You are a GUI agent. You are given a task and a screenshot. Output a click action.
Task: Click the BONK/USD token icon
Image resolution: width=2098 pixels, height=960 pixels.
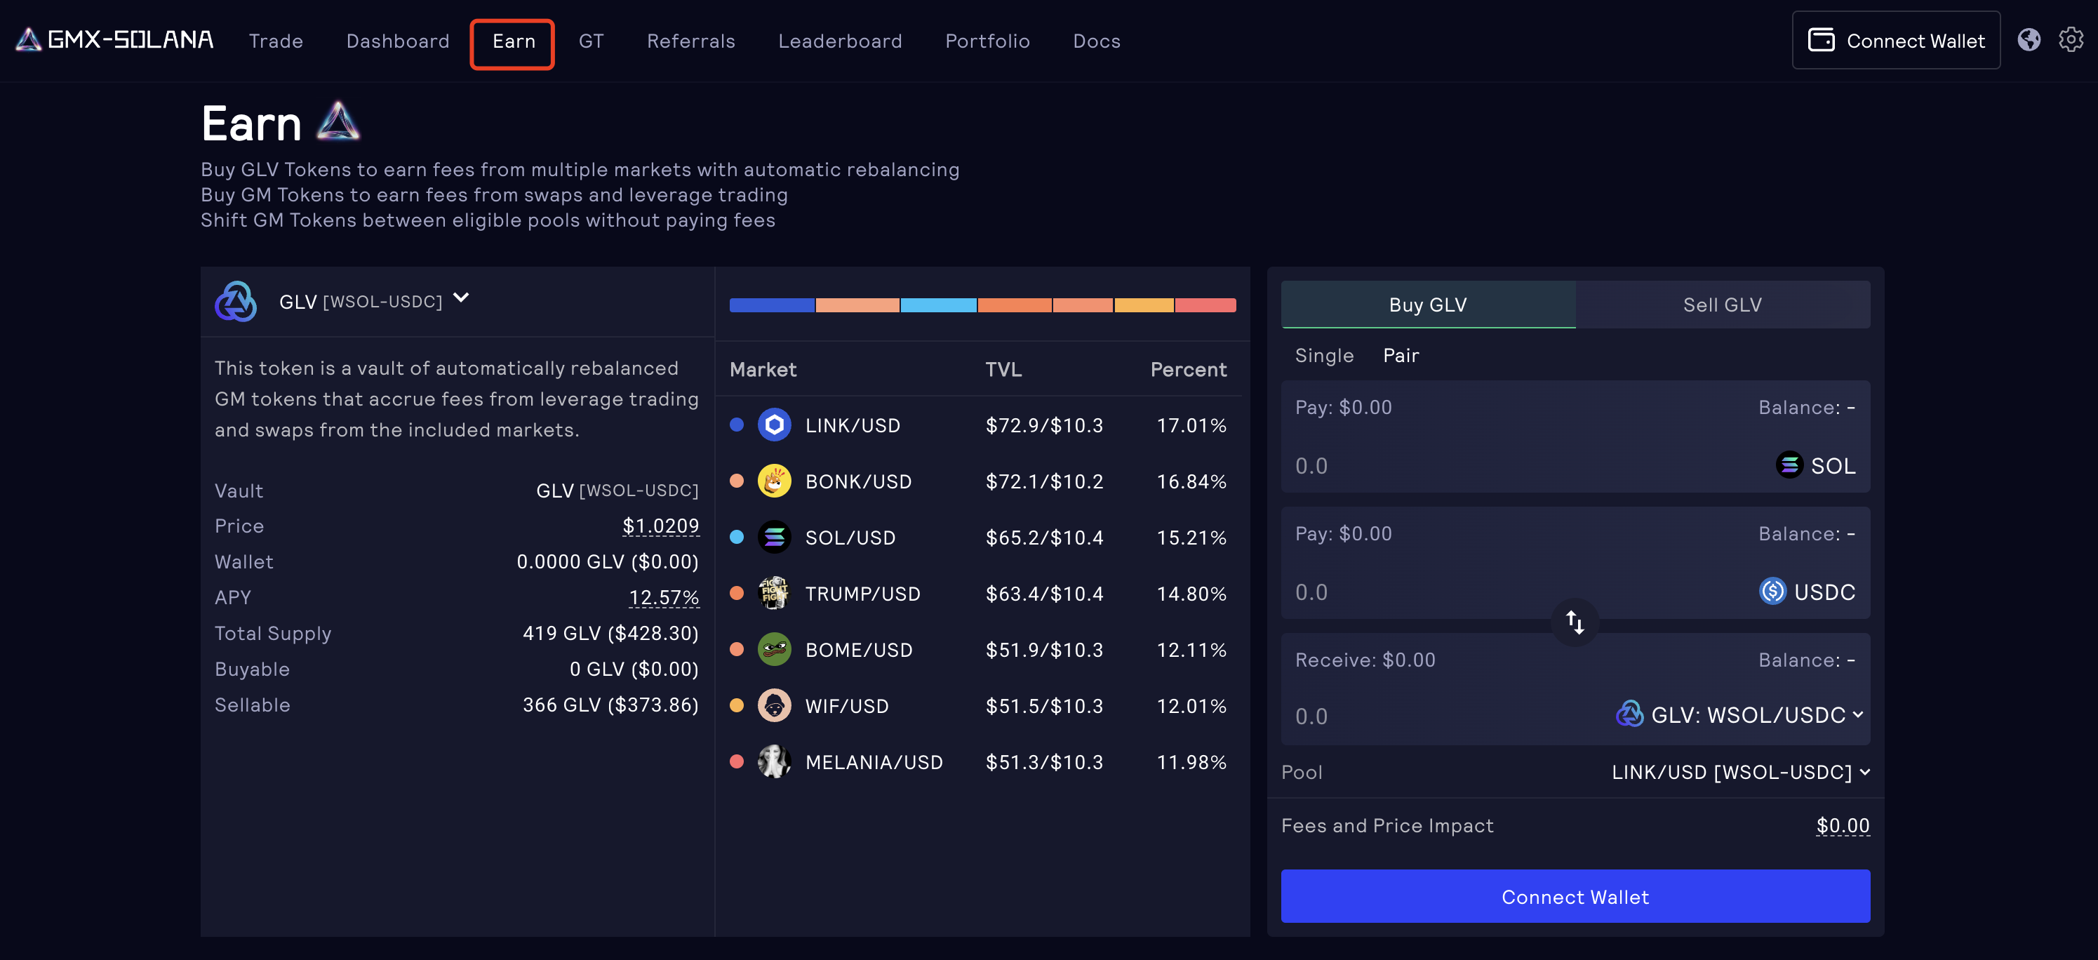click(x=774, y=481)
